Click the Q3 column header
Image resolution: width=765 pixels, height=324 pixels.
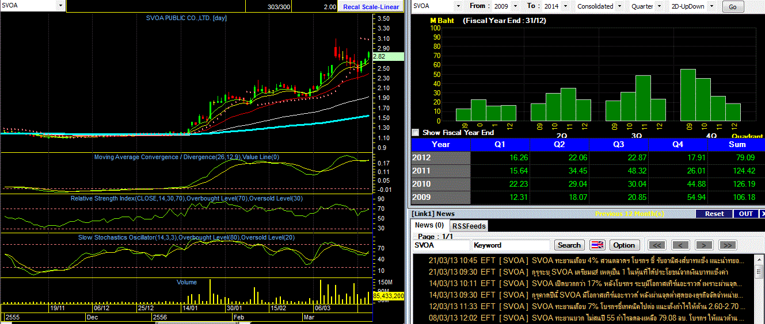(x=618, y=145)
